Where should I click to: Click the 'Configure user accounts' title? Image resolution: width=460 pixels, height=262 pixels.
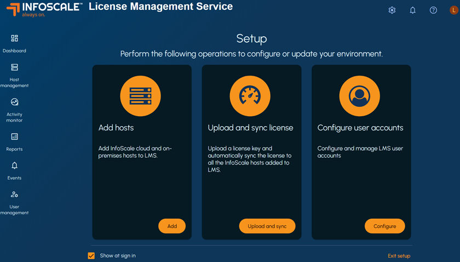coord(360,128)
